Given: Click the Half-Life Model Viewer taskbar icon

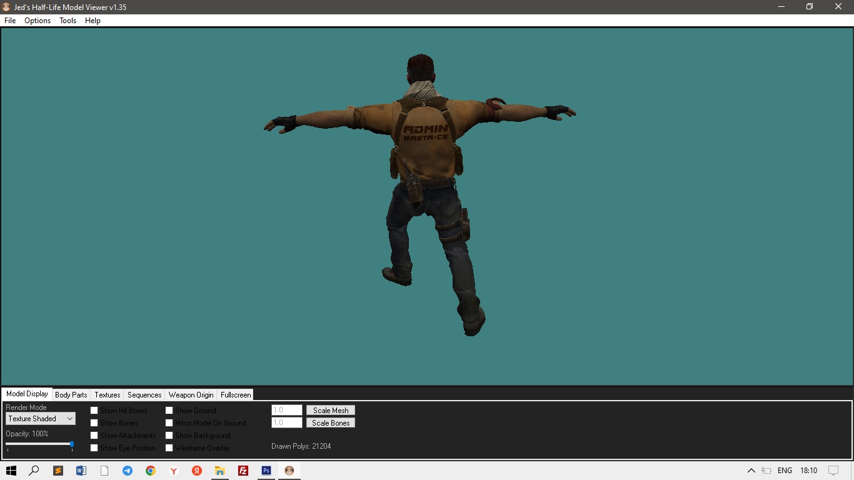Looking at the screenshot, I should point(289,471).
